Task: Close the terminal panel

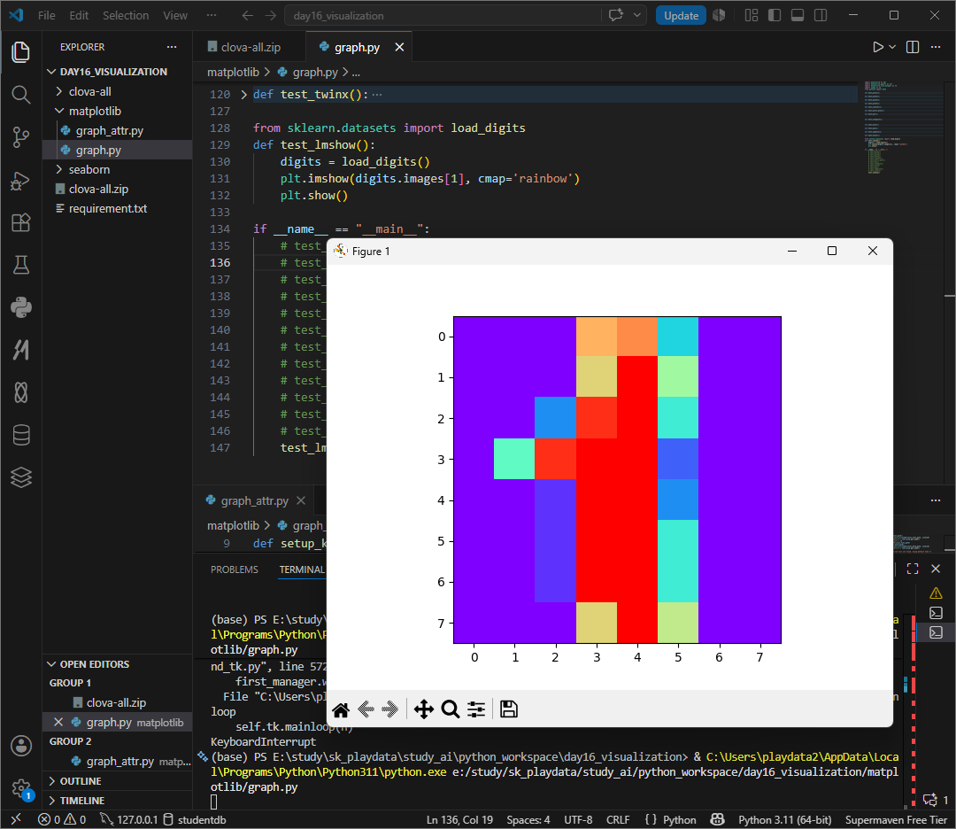Action: [x=936, y=569]
